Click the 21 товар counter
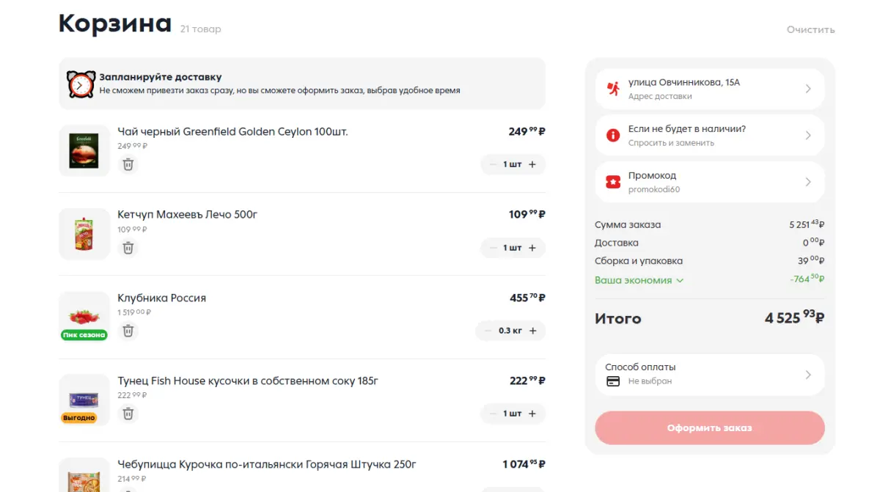 (x=201, y=29)
